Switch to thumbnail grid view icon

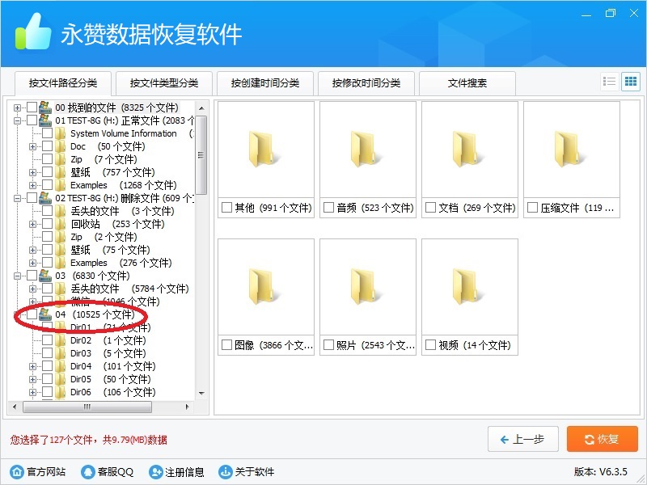coord(630,82)
